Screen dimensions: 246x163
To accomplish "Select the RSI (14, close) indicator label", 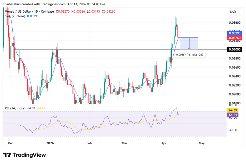I will click(x=14, y=108).
